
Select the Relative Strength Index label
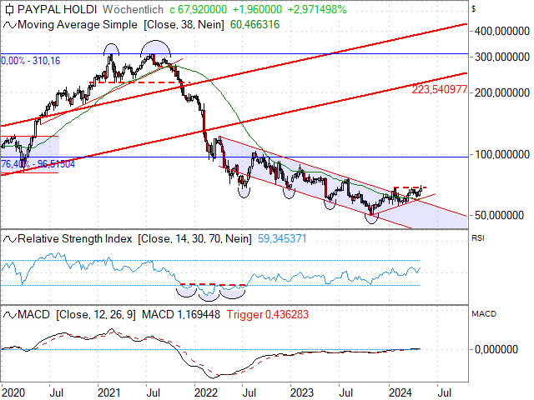[74, 239]
